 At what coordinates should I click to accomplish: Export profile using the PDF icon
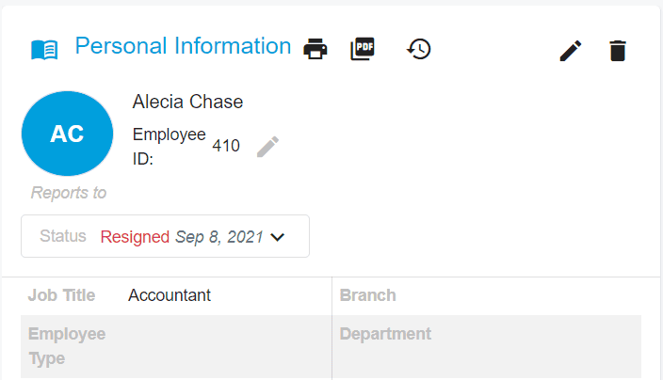(x=363, y=49)
